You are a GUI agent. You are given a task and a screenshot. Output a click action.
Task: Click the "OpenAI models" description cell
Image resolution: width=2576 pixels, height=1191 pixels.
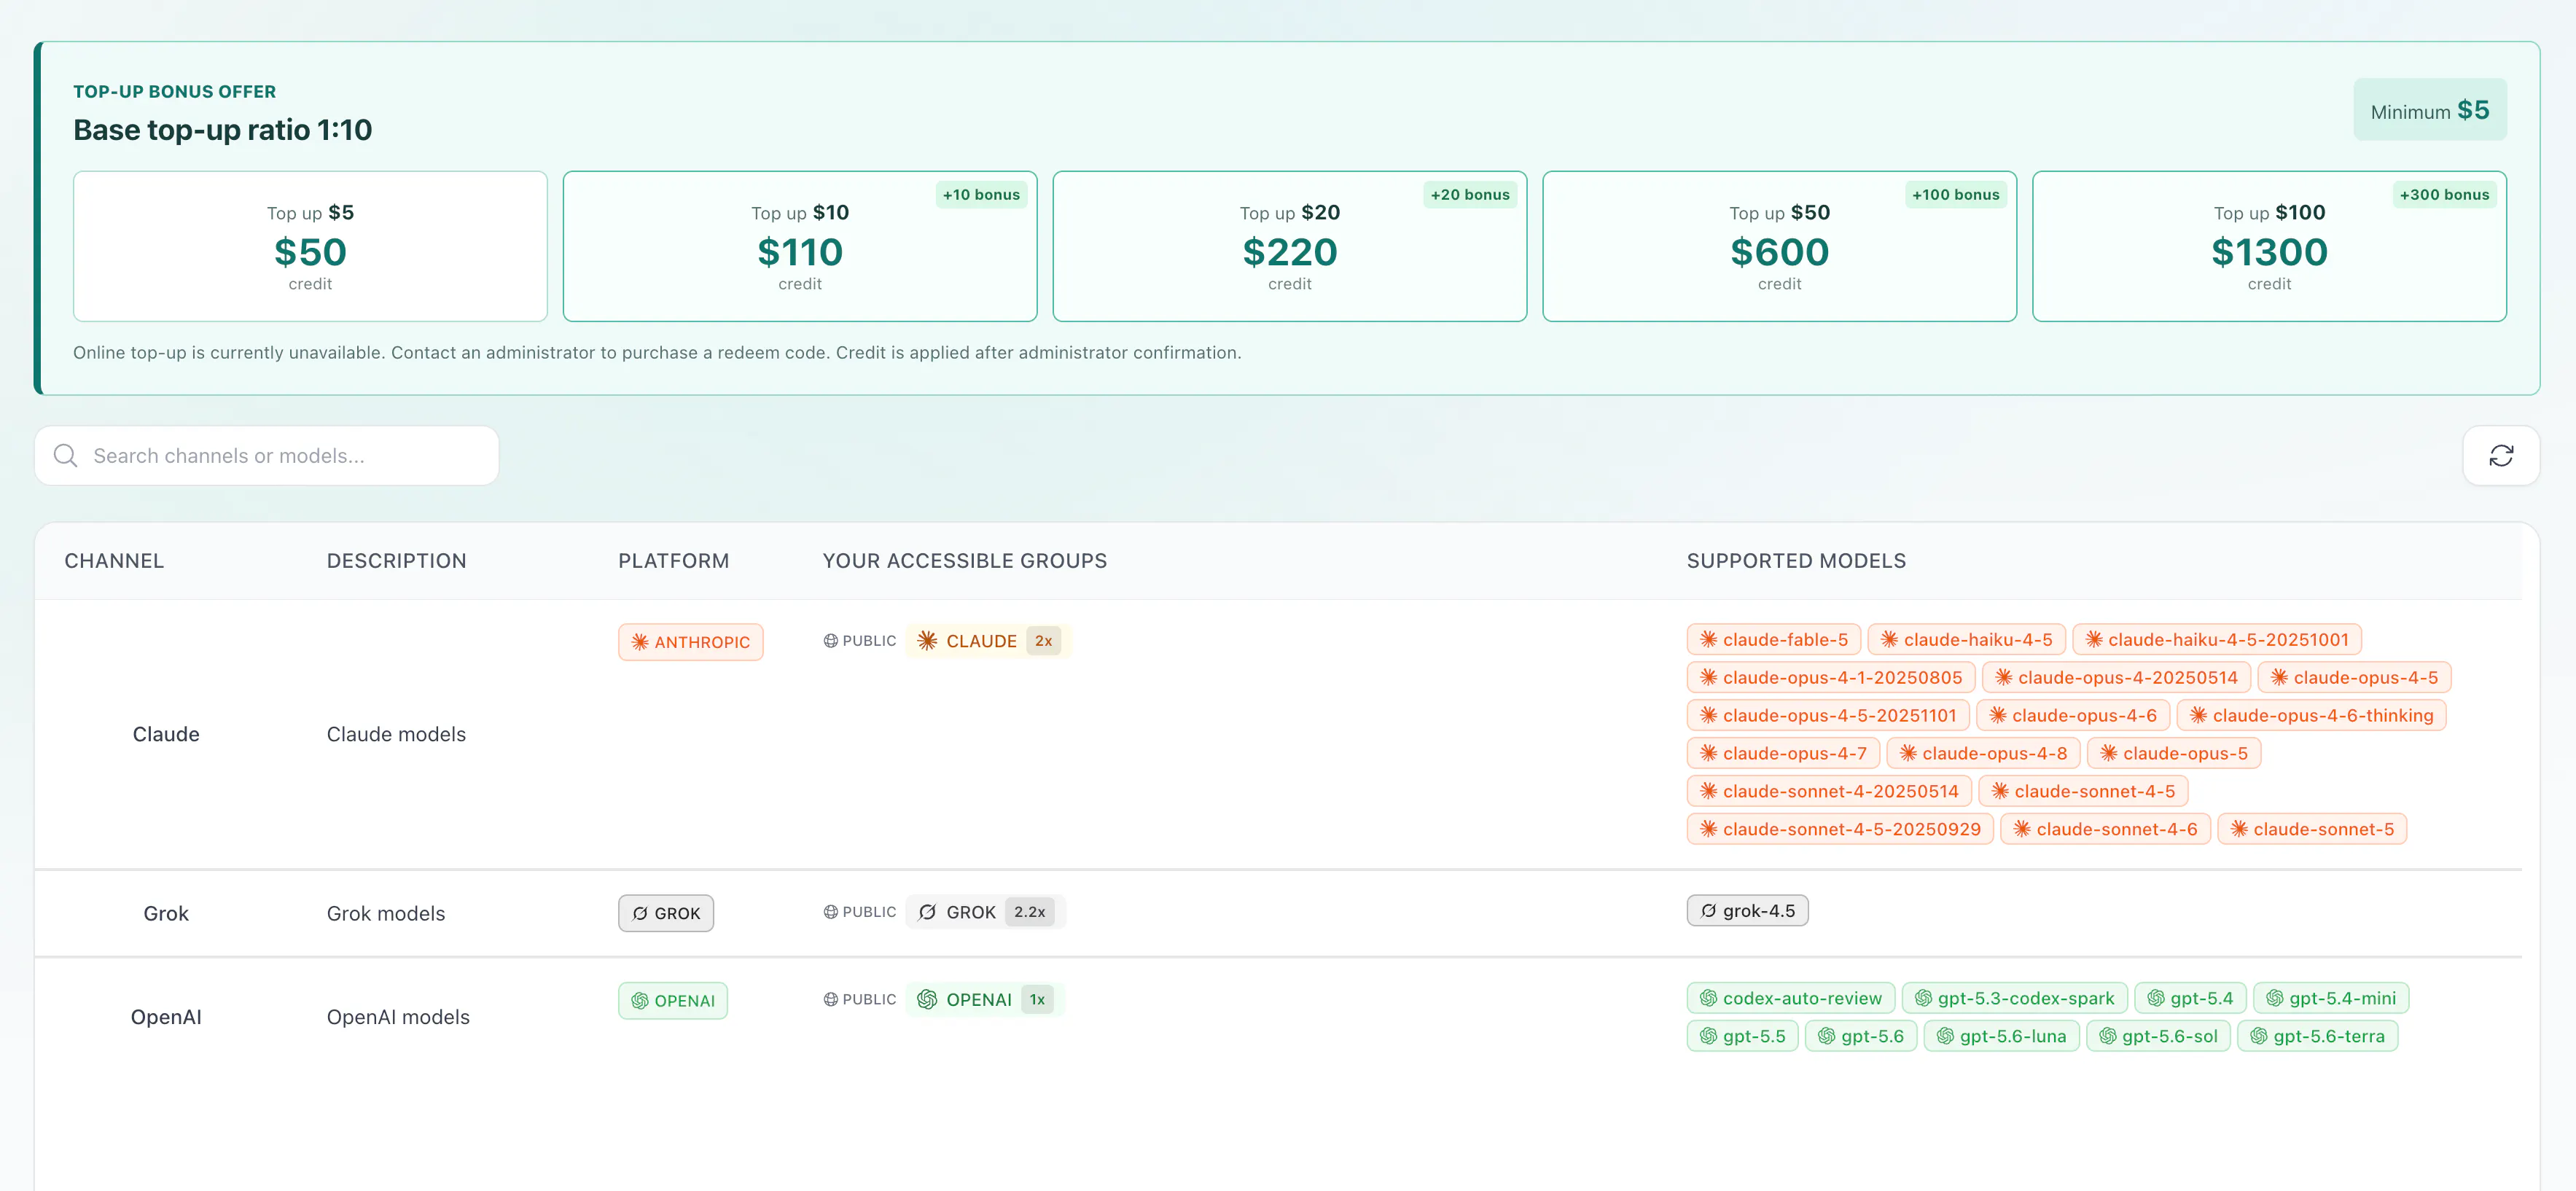click(398, 1018)
